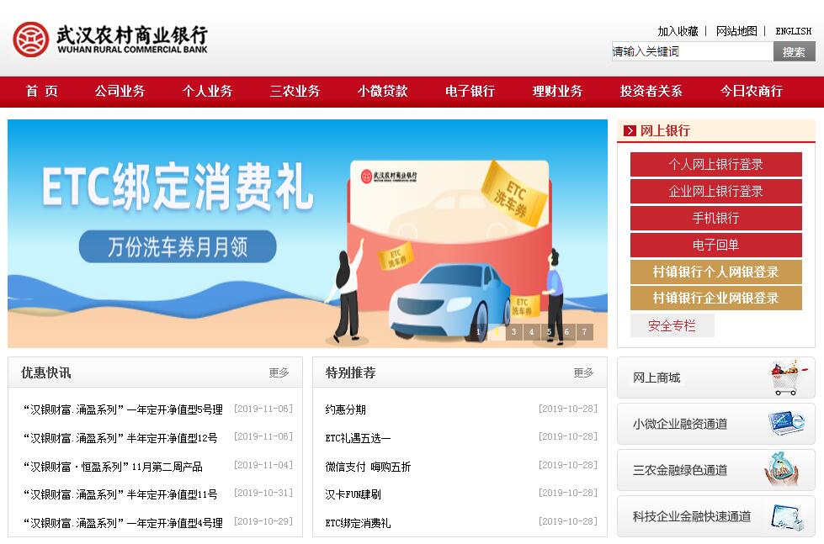This screenshot has width=824, height=544.
Task: Open the 公司业务 menu
Action: 120,92
